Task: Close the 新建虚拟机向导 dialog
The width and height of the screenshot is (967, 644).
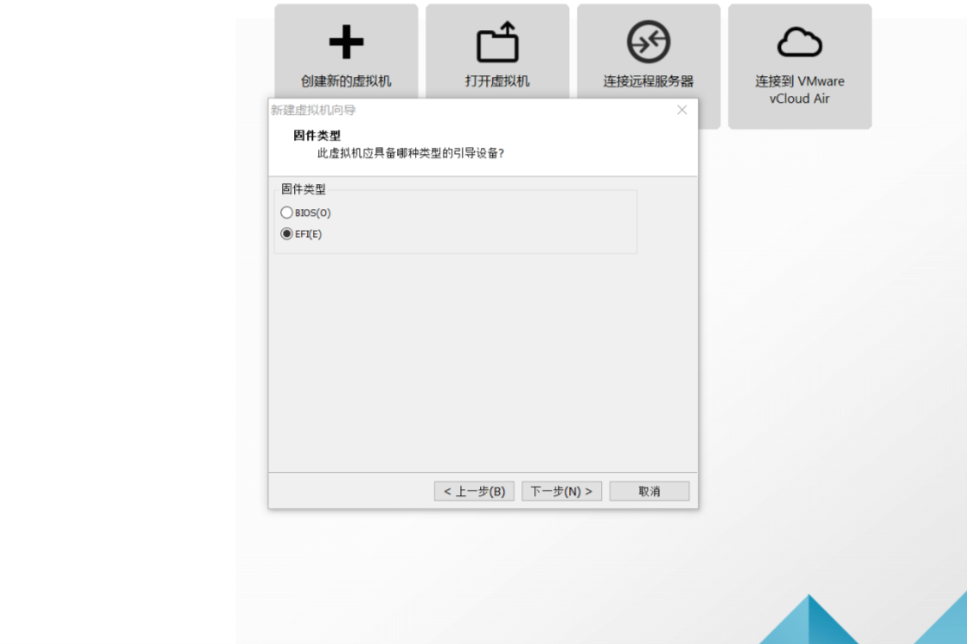Action: pyautogui.click(x=682, y=110)
